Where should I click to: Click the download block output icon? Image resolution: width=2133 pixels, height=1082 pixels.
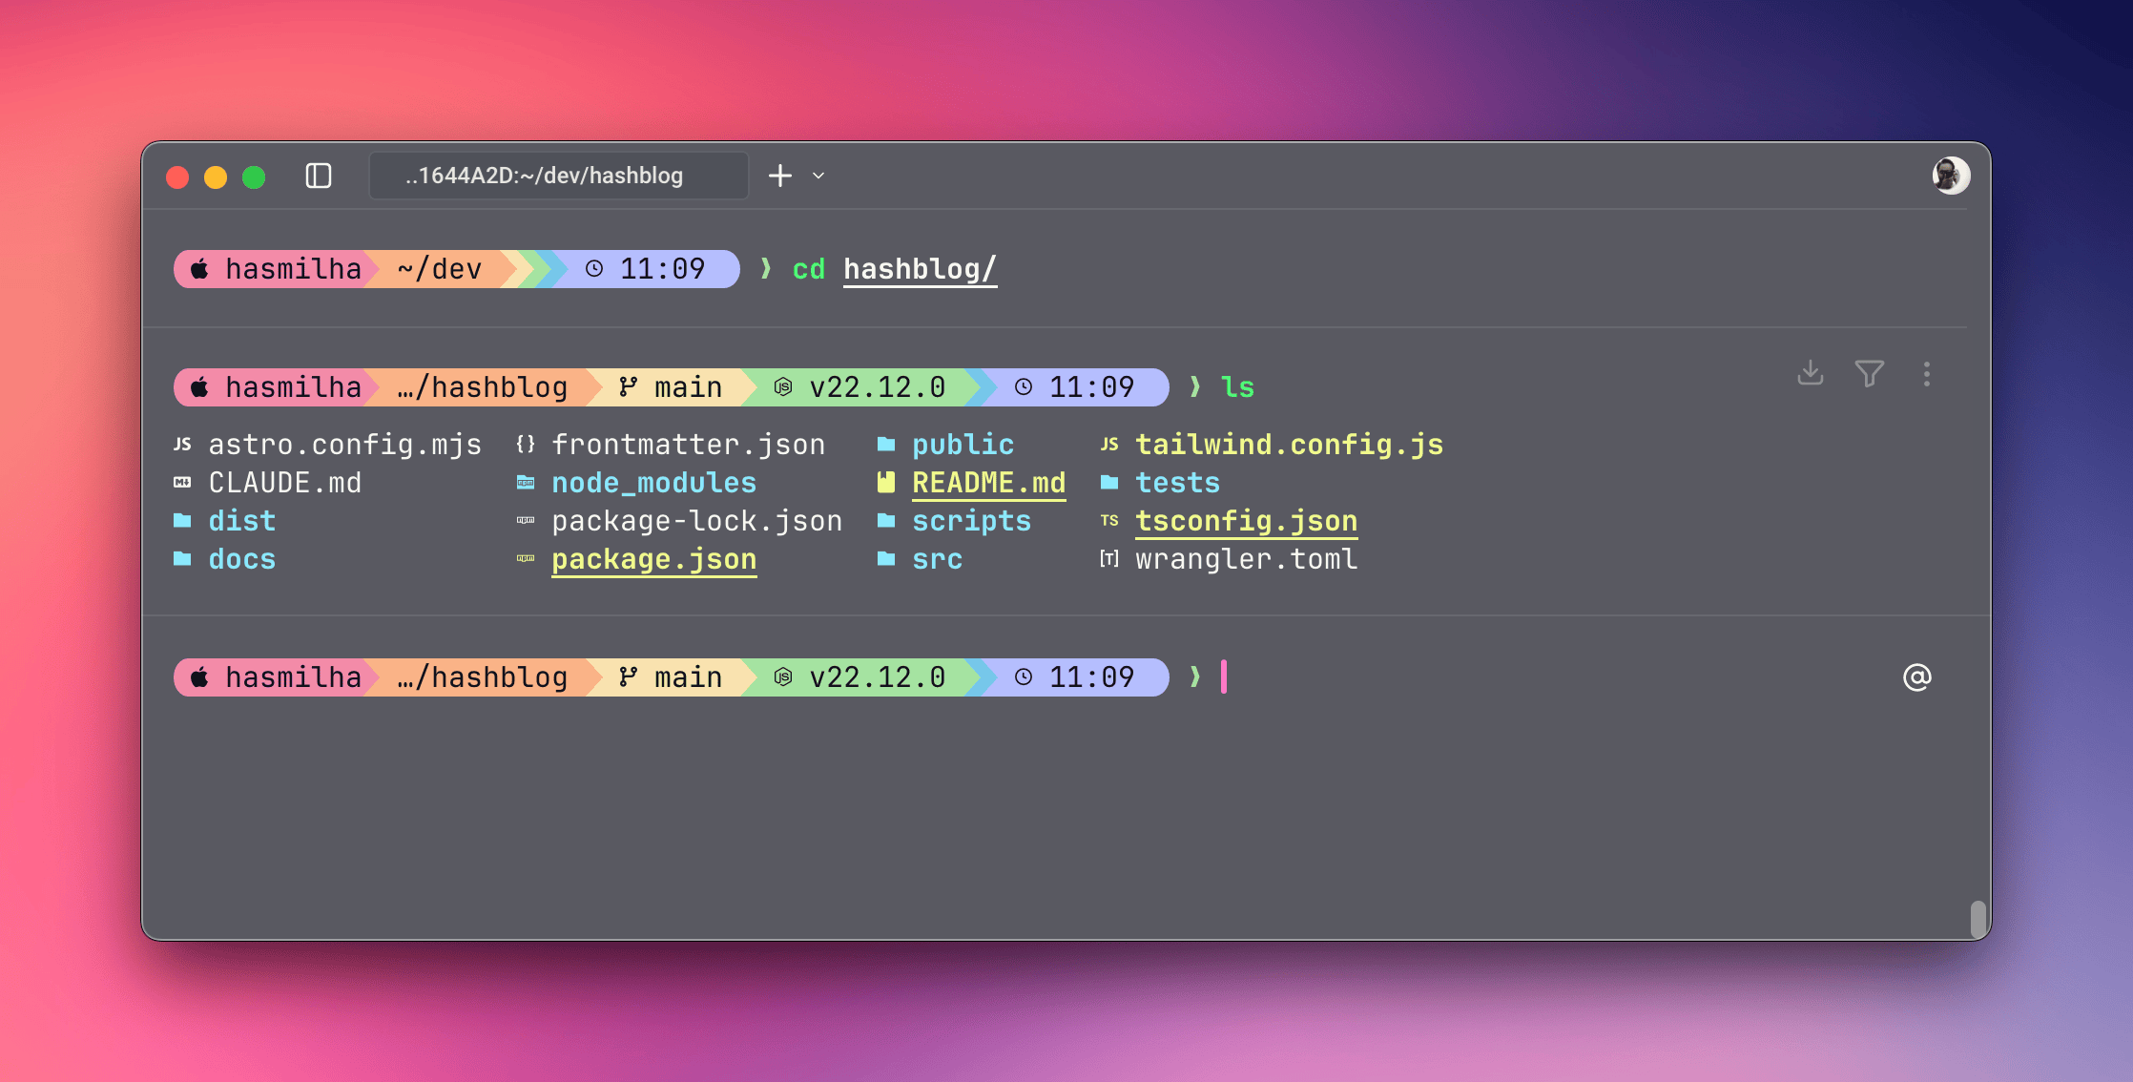(x=1810, y=373)
